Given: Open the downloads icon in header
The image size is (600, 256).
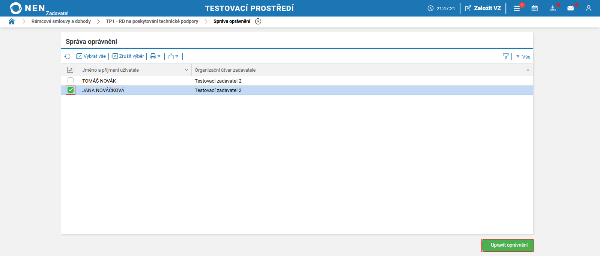Looking at the screenshot, I should tap(553, 8).
